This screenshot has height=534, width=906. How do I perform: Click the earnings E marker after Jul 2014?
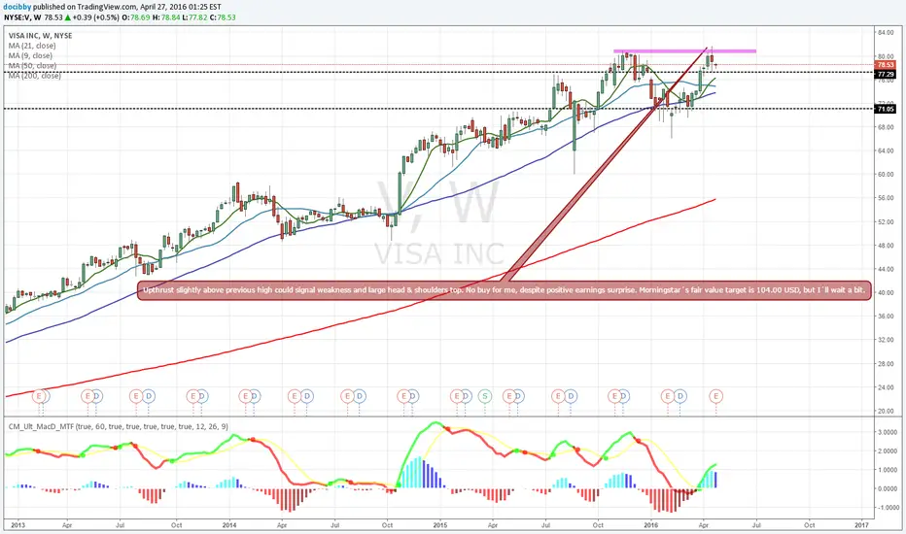point(347,396)
